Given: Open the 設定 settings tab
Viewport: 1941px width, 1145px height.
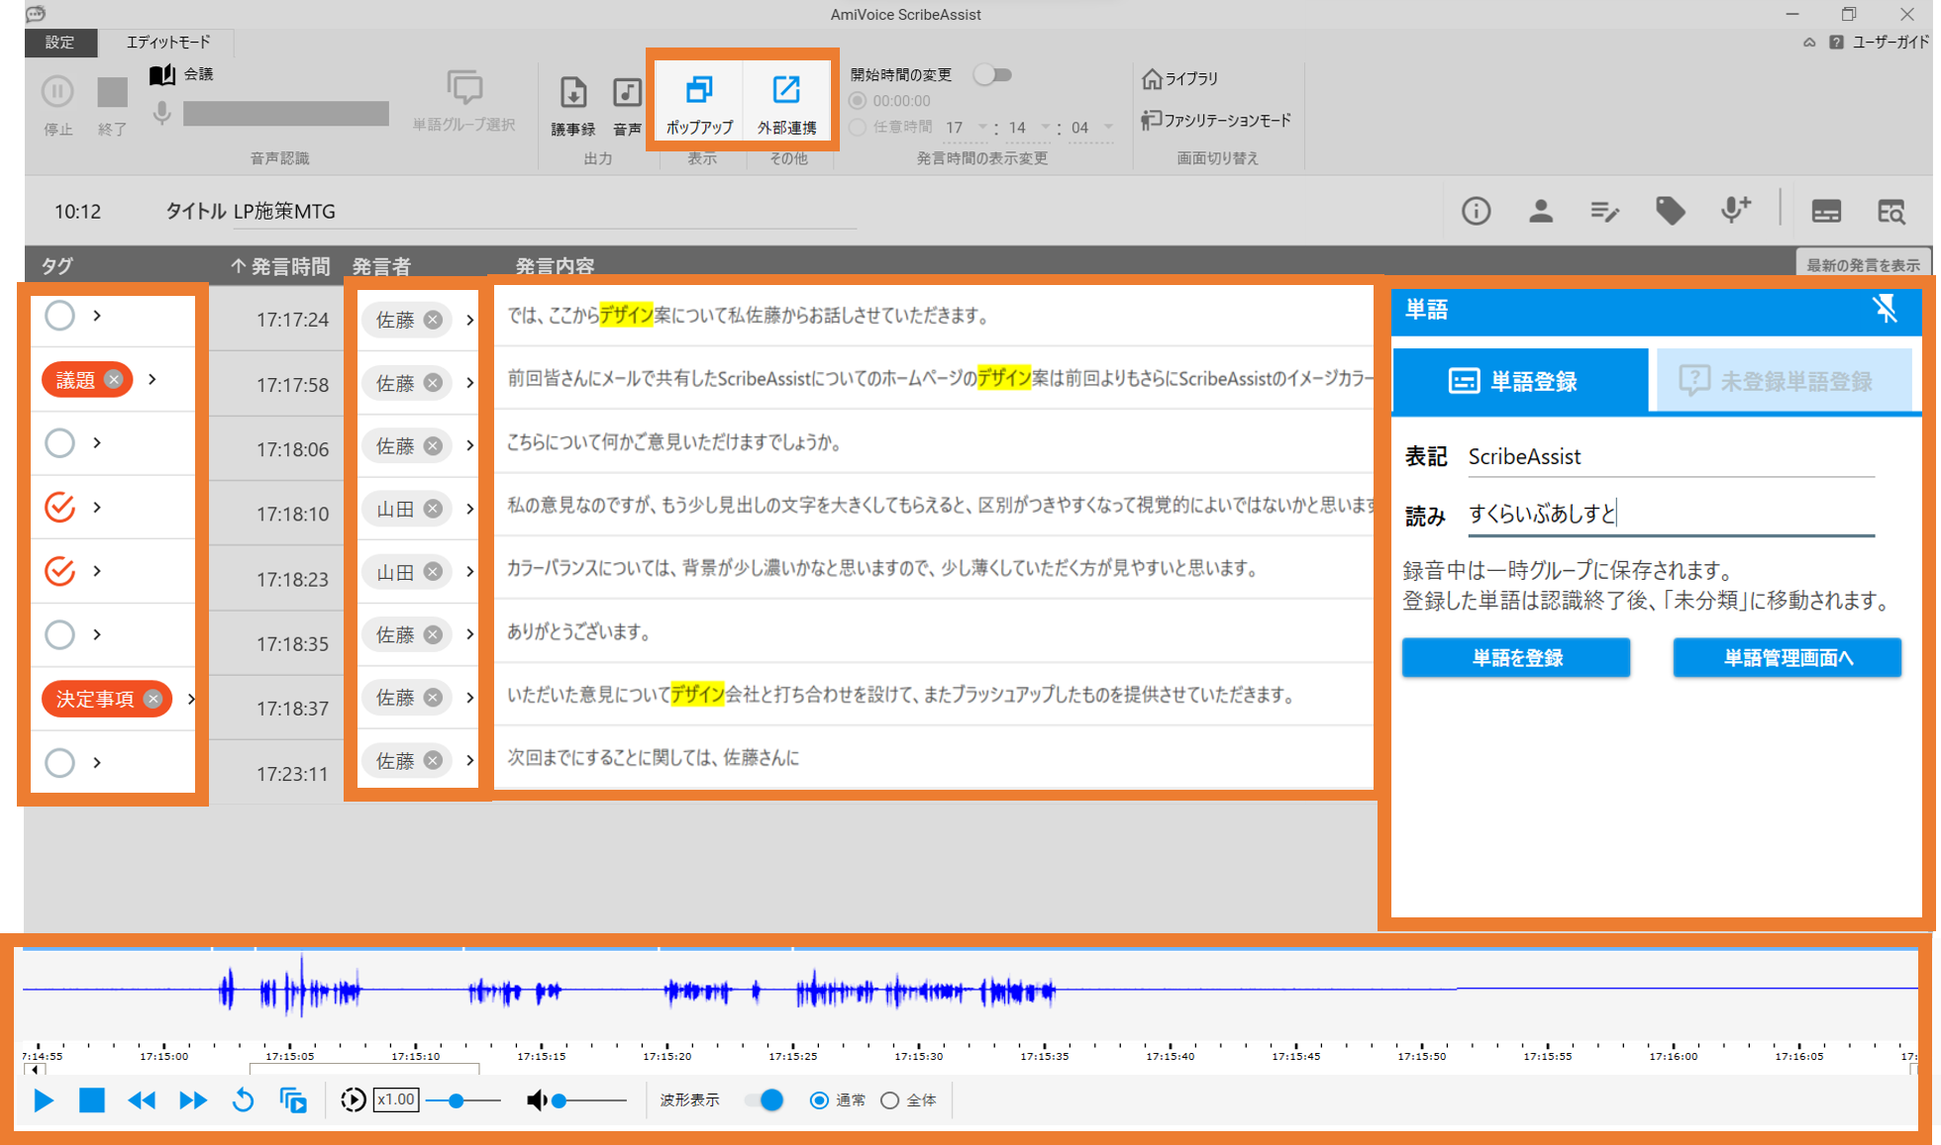Looking at the screenshot, I should [x=60, y=42].
